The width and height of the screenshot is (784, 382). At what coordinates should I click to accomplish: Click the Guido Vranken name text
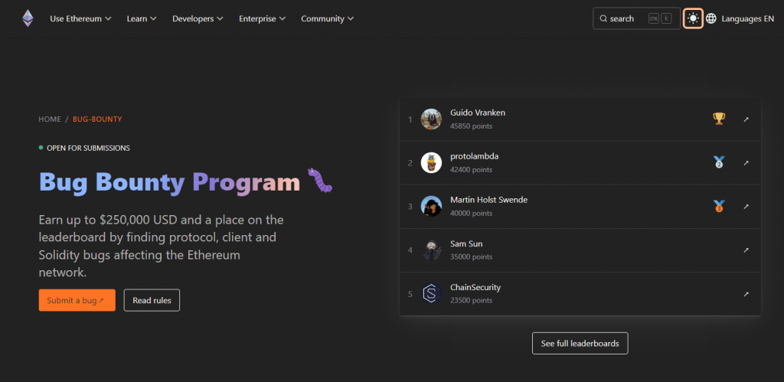tap(478, 113)
